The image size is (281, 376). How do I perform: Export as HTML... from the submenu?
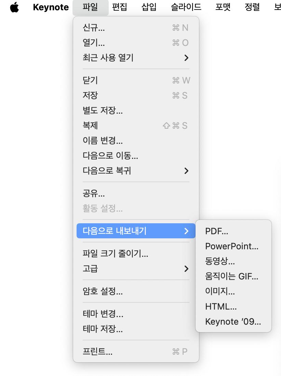(233, 306)
